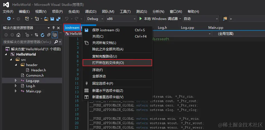Expand the Main.cpp tree node

coord(16,91)
